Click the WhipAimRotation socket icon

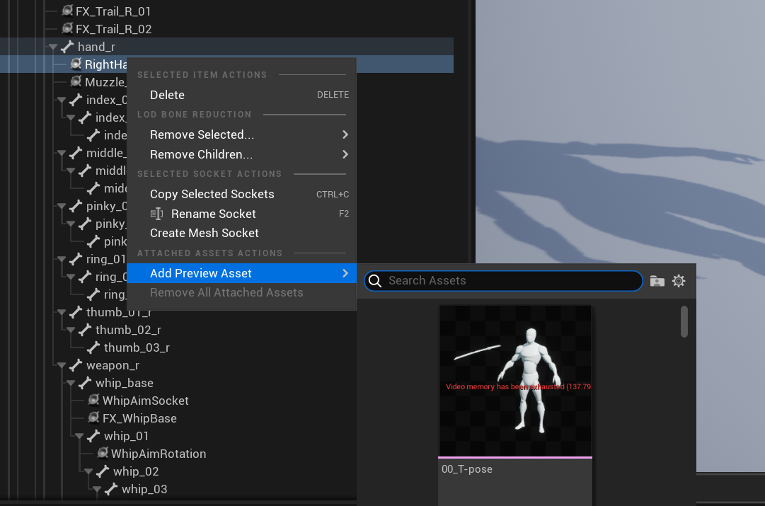click(103, 454)
